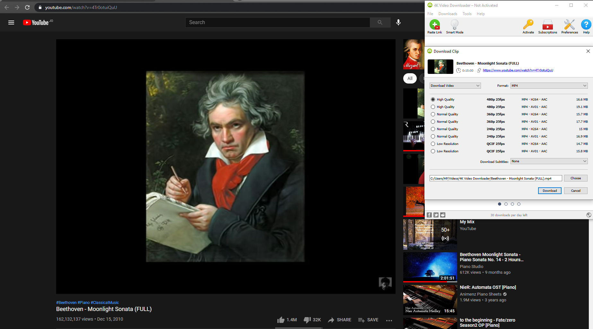Click YouTube search magnifier button

380,22
